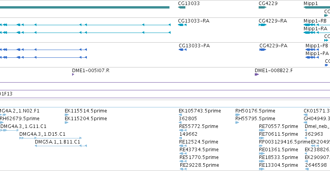Click the RH50176.5prime EST arrow
330x171 pixels.
(238, 115)
